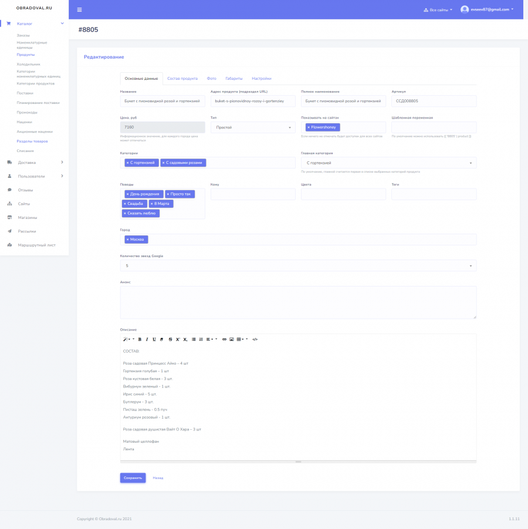Open the 'Главная категория' dropdown
Viewport: 528px width, 529px height.
click(x=388, y=163)
